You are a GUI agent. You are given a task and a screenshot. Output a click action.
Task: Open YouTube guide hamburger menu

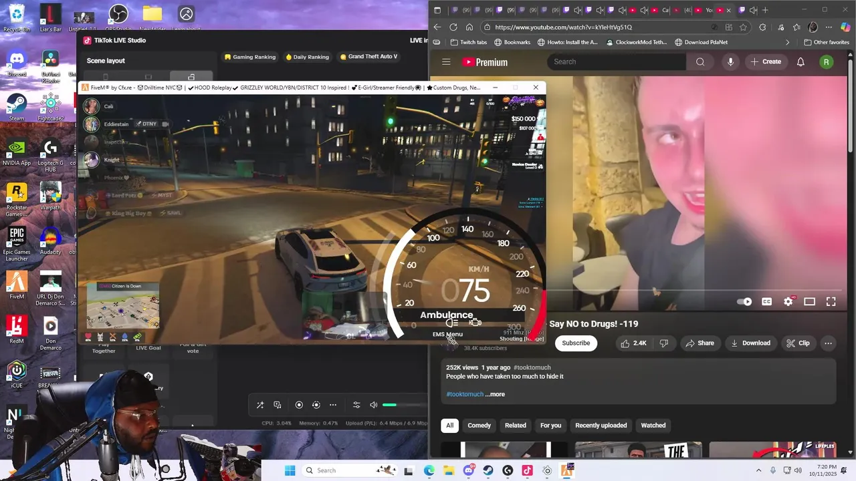(446, 61)
